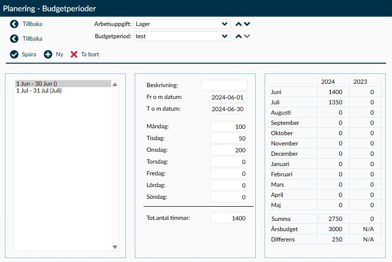
Task: Click the Onsdag hours field
Action: tap(228, 150)
